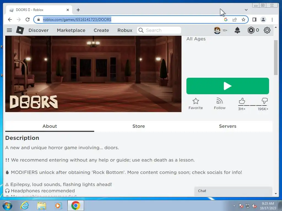The image size is (282, 211).
Task: Click the Chrome taskbar button
Action: point(75,206)
